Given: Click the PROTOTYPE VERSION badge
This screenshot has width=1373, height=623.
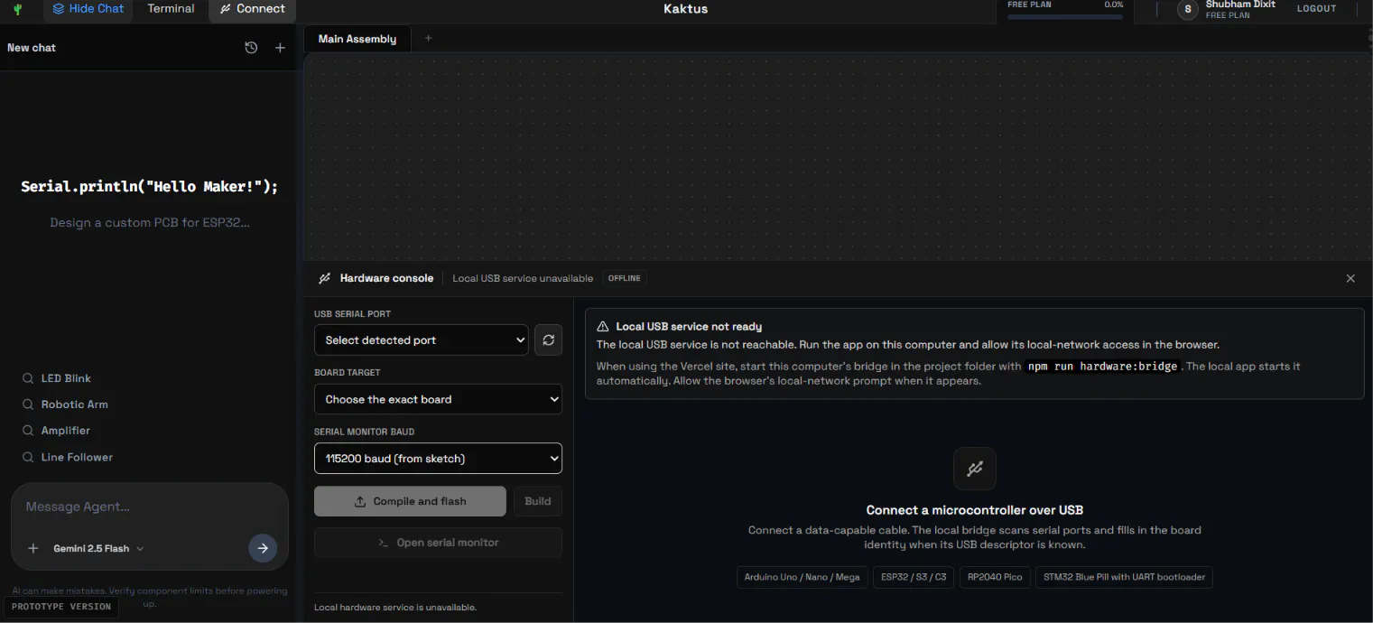Looking at the screenshot, I should (61, 607).
